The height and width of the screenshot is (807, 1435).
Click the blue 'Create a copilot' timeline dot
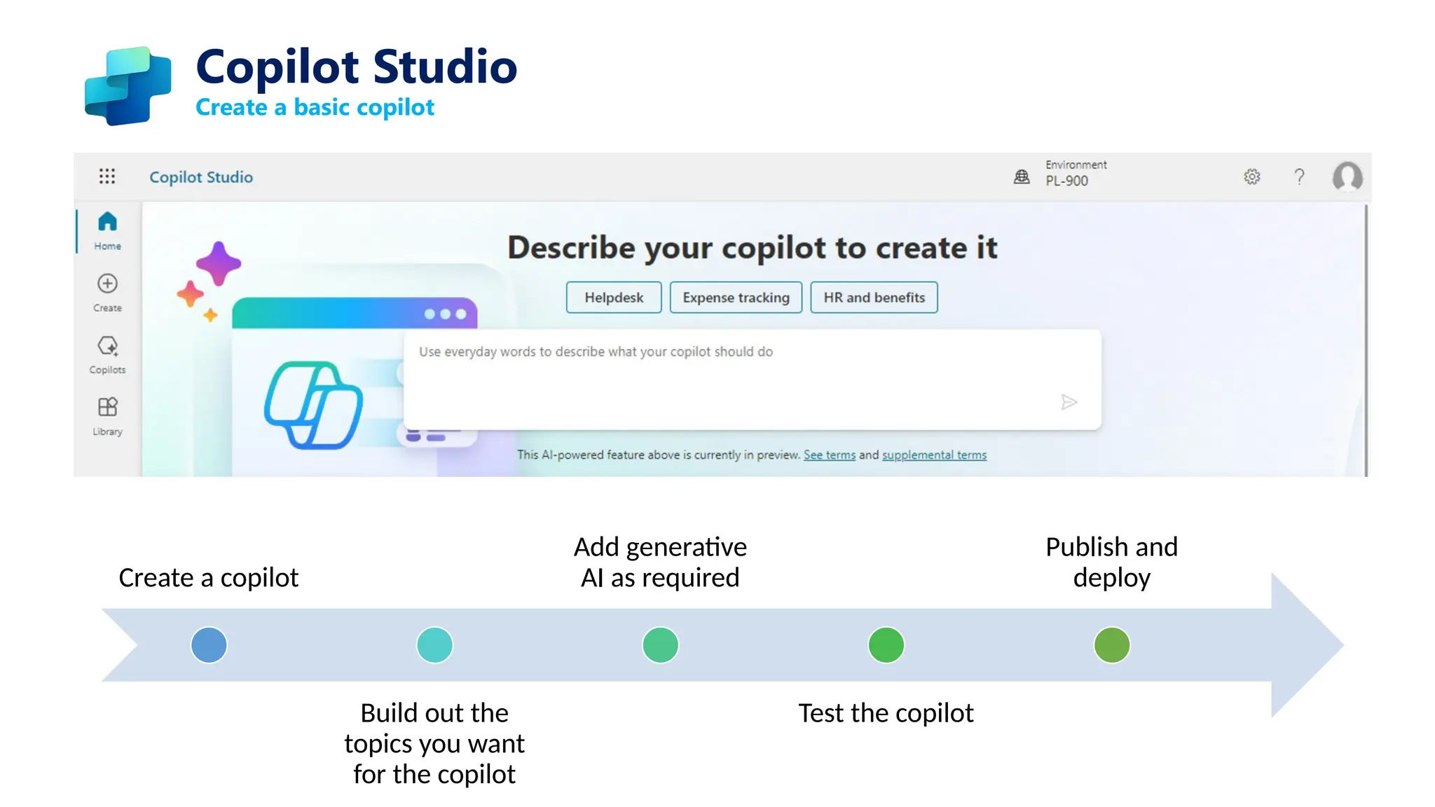coord(209,644)
